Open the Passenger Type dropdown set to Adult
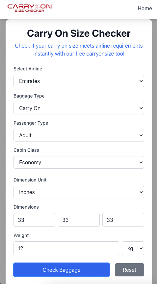Image resolution: width=157 pixels, height=284 pixels. (x=79, y=135)
